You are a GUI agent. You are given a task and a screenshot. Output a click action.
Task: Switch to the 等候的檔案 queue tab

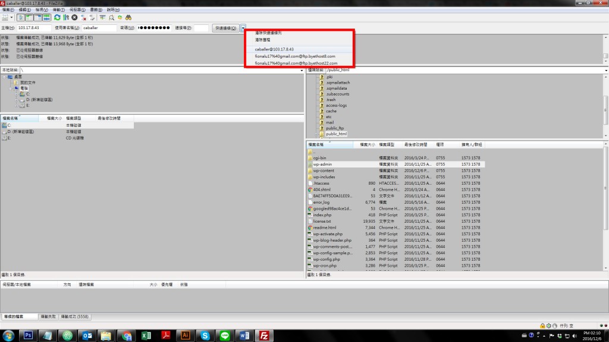(x=20, y=317)
